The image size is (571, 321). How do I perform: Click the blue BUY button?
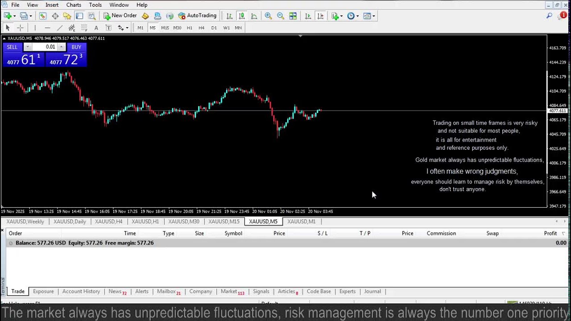[76, 47]
